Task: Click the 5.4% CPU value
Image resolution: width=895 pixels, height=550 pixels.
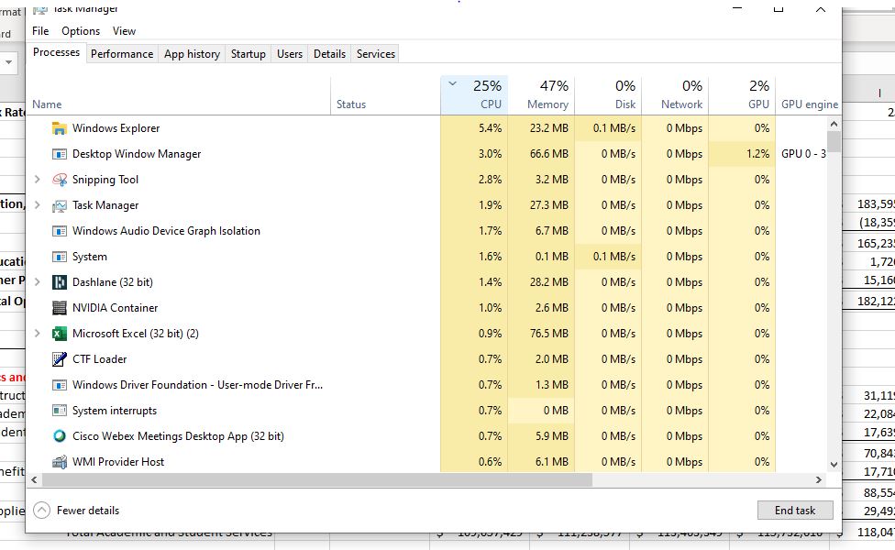Action: (490, 128)
